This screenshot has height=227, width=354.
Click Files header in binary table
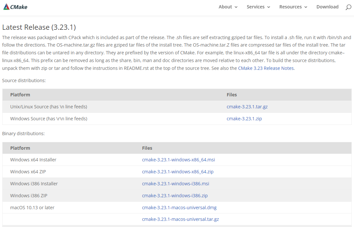(x=147, y=148)
